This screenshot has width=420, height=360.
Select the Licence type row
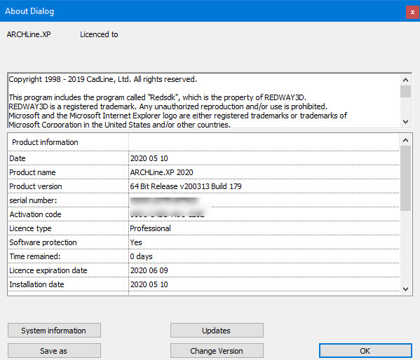pyautogui.click(x=203, y=228)
